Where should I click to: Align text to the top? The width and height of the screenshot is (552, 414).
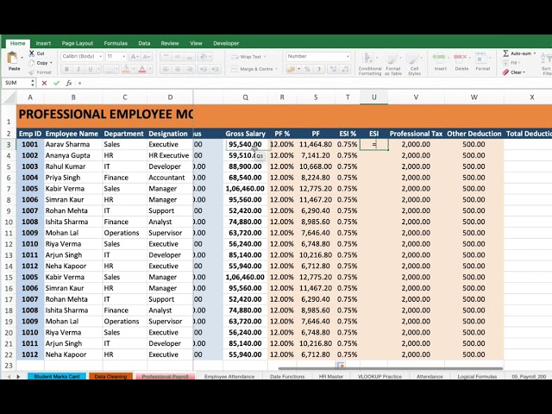click(x=166, y=57)
